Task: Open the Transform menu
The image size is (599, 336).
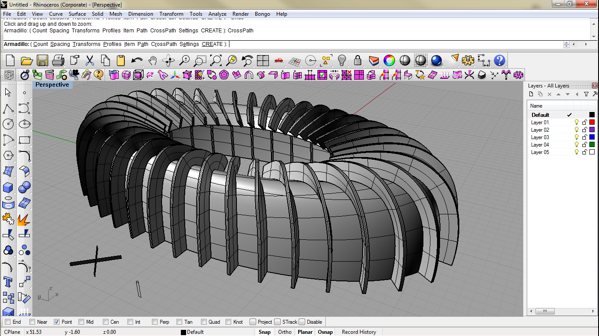Action: tap(171, 14)
